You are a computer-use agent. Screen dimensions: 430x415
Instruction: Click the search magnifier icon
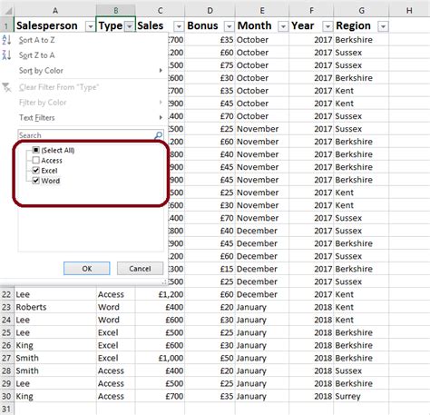pyautogui.click(x=159, y=135)
